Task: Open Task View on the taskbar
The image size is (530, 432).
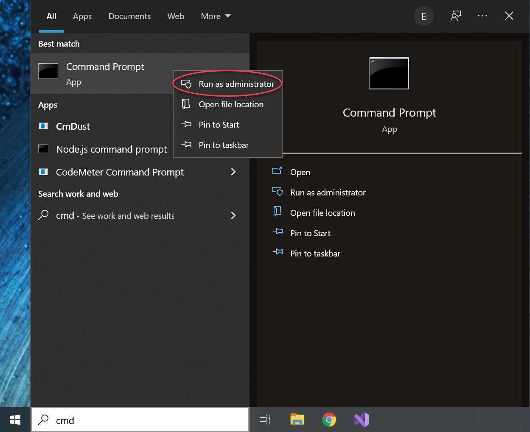Action: pos(265,420)
